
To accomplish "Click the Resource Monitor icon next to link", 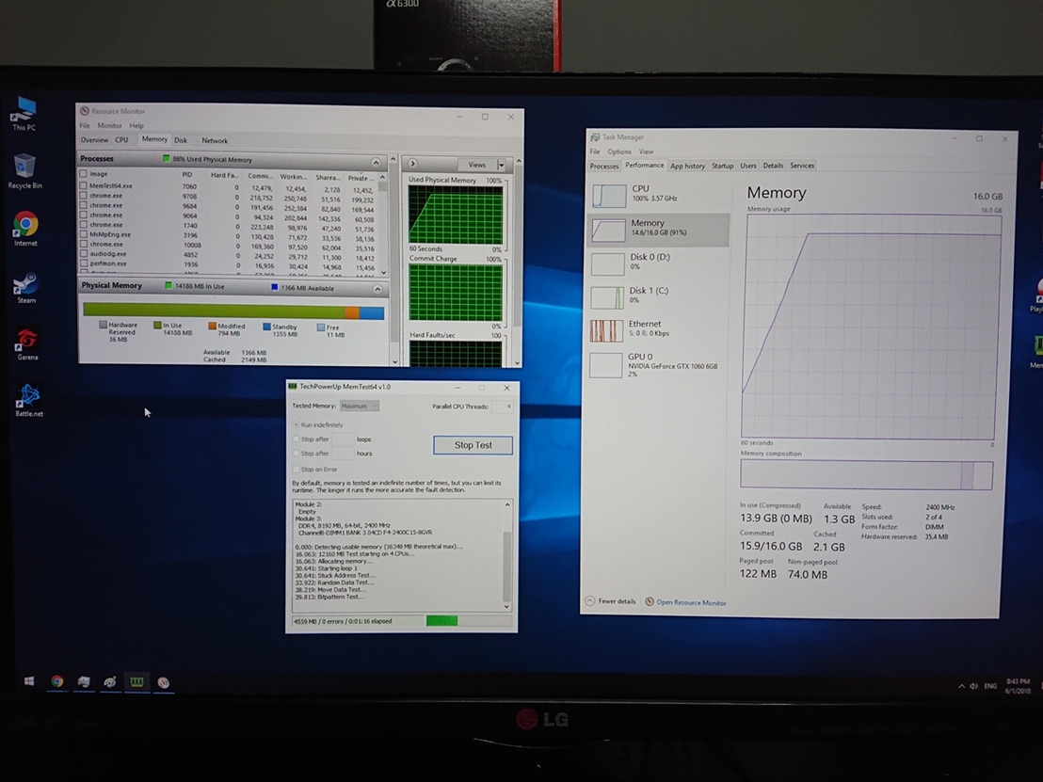I will pos(650,602).
